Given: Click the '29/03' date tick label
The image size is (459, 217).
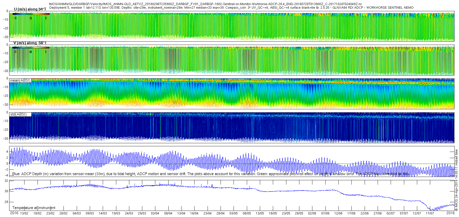Looking at the screenshot, I should 142,213.
